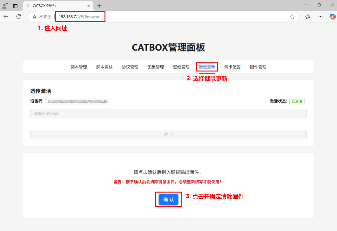Image resolution: width=337 pixels, height=231 pixels.
Task: Switch to 脚本调试 tab
Action: tap(104, 67)
